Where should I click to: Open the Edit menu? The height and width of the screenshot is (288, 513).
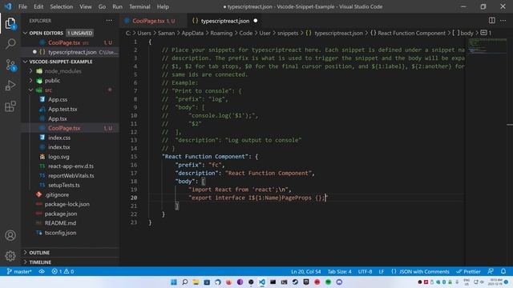click(x=38, y=6)
